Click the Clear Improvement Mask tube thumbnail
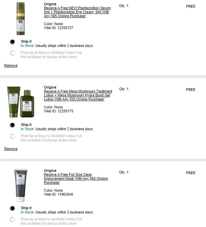The height and width of the screenshot is (227, 206). [21, 185]
